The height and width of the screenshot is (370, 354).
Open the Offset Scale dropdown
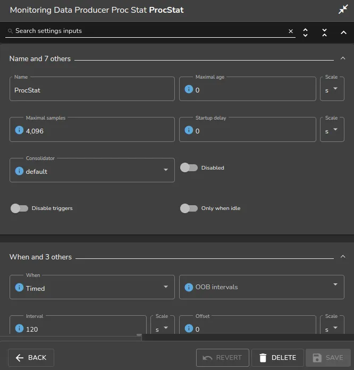tap(332, 325)
